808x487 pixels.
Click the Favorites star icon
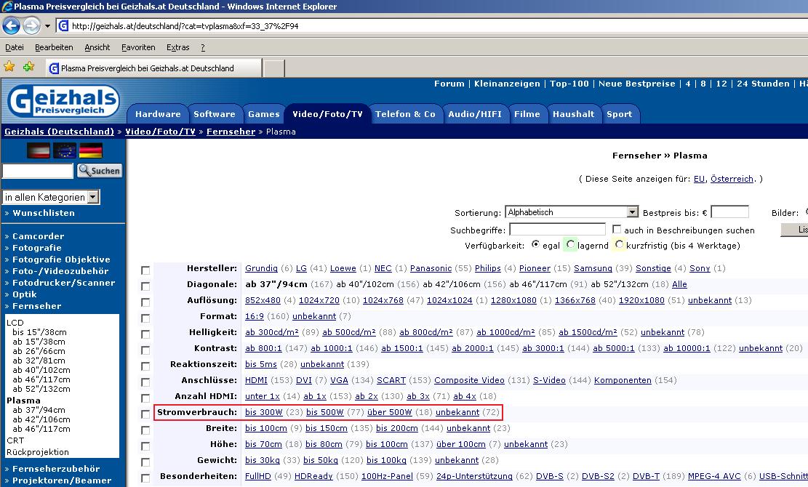(9, 66)
